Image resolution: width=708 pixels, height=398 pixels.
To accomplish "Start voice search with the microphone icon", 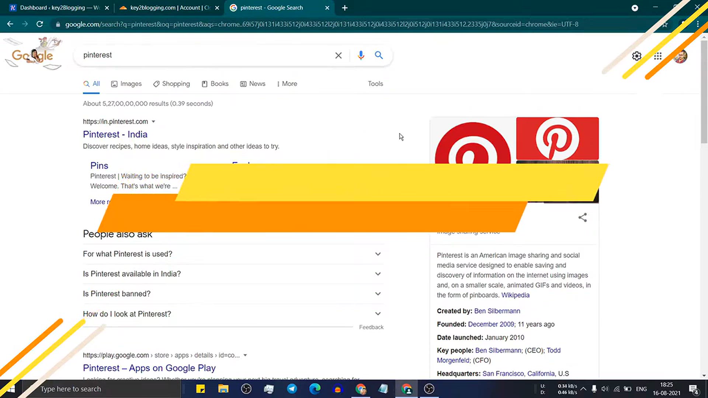I will (361, 55).
